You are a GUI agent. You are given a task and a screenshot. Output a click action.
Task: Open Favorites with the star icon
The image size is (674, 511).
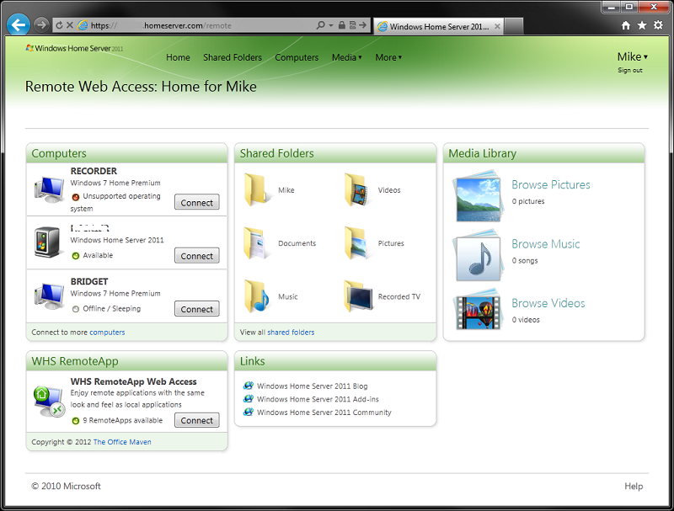642,25
